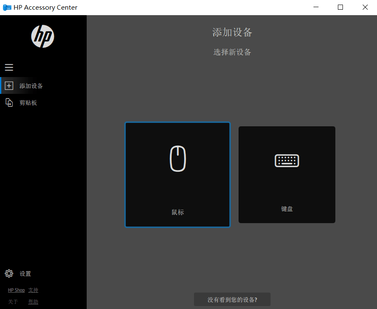Image resolution: width=377 pixels, height=309 pixels.
Task: Click the HP Accessory Center title bar icon
Action: (7, 7)
